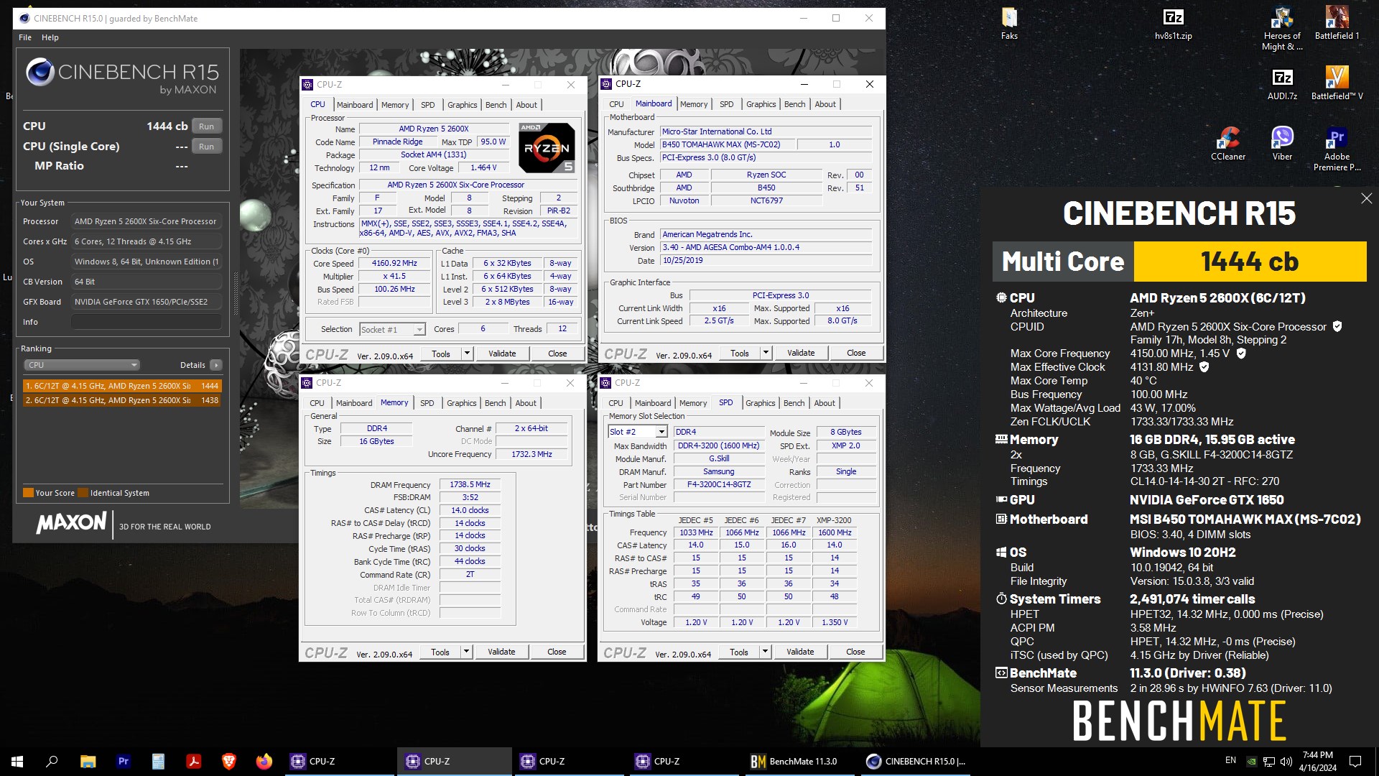Click Validate in SPD window
The image size is (1379, 776).
800,652
